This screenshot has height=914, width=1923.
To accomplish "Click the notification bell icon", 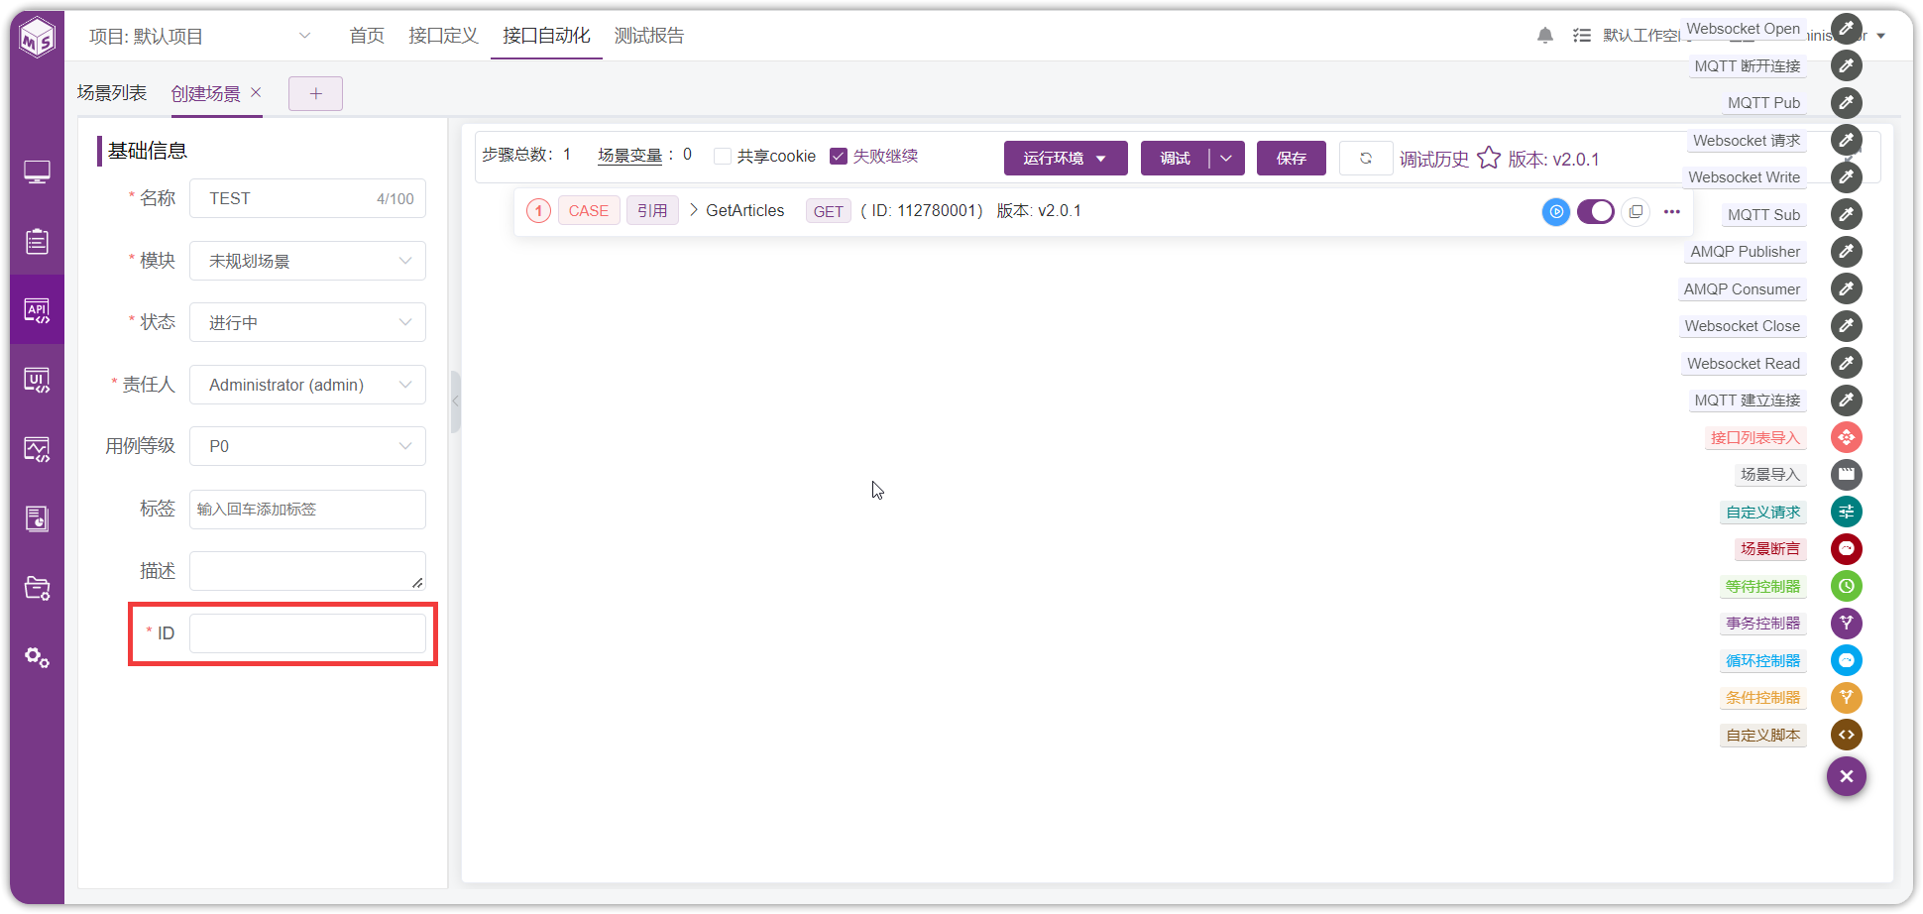I will coord(1544,36).
